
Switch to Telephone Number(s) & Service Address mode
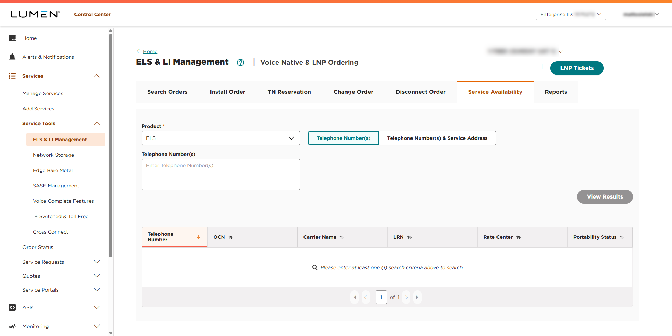[437, 138]
